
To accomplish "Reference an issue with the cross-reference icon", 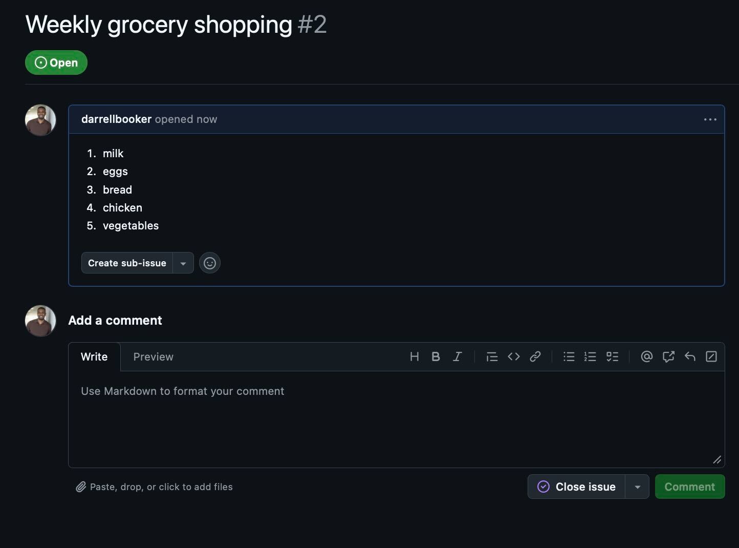I will pos(668,356).
